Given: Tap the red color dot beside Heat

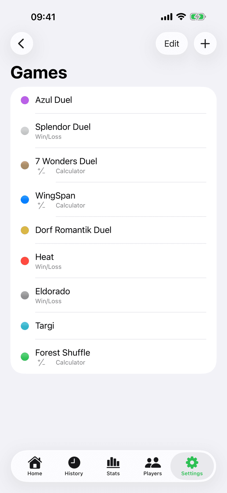Looking at the screenshot, I should (x=25, y=261).
